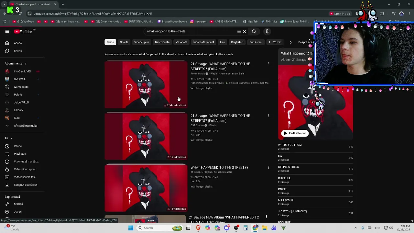This screenshot has width=414, height=233.
Task: Expand the Tu section chevron
Action: tap(11, 138)
